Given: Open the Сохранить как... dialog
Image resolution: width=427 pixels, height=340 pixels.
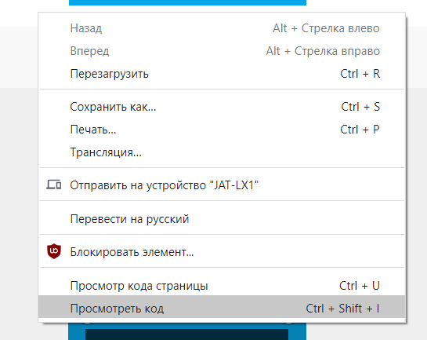Looking at the screenshot, I should tap(222, 107).
